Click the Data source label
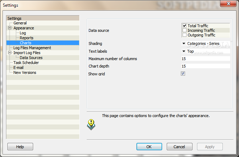The width and height of the screenshot is (239, 157). click(x=99, y=30)
